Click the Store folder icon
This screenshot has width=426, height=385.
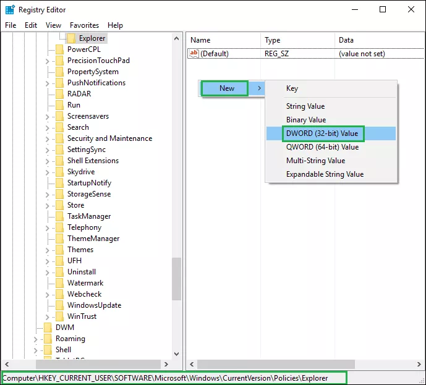click(x=59, y=205)
